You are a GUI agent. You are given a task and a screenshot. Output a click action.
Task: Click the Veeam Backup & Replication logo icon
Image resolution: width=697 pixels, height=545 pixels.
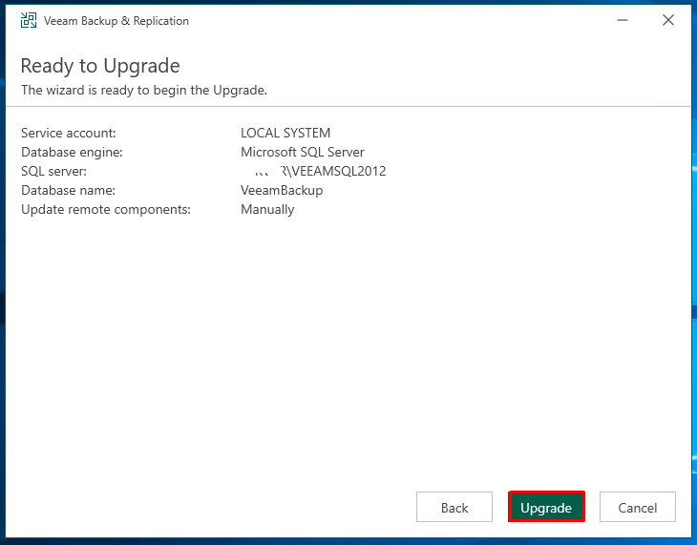(29, 20)
